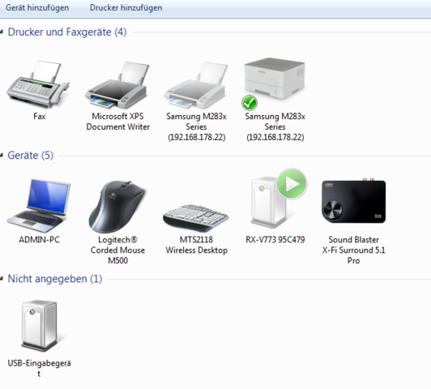Click the ADMIN-PC label text
This screenshot has width=431, height=389.
[x=39, y=240]
